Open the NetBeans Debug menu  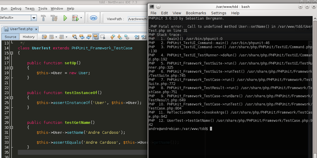click(x=16, y=8)
